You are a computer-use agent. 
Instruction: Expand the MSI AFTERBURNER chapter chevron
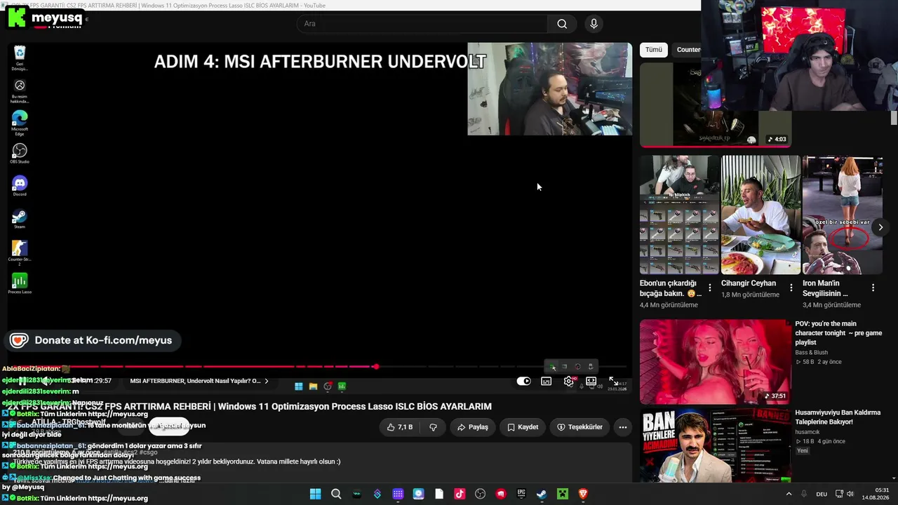point(267,381)
